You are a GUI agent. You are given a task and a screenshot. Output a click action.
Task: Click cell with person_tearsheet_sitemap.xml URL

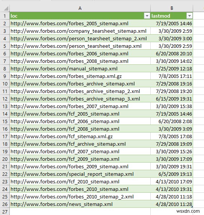80,46
